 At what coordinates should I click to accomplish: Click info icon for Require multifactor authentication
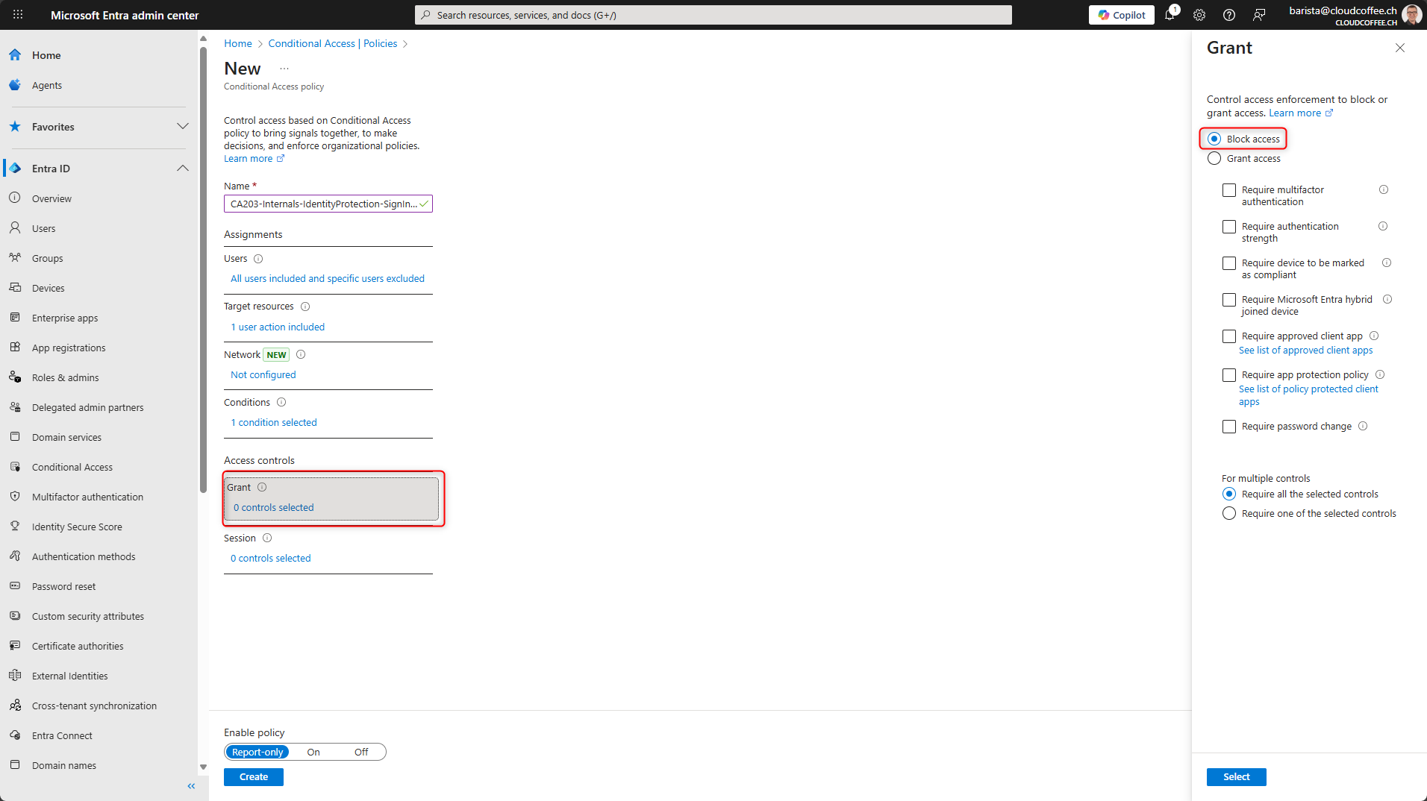pos(1384,189)
